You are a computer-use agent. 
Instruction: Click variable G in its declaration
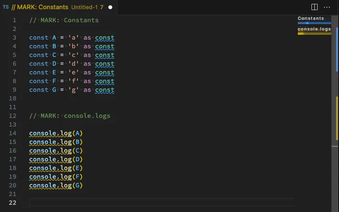pyautogui.click(x=54, y=90)
